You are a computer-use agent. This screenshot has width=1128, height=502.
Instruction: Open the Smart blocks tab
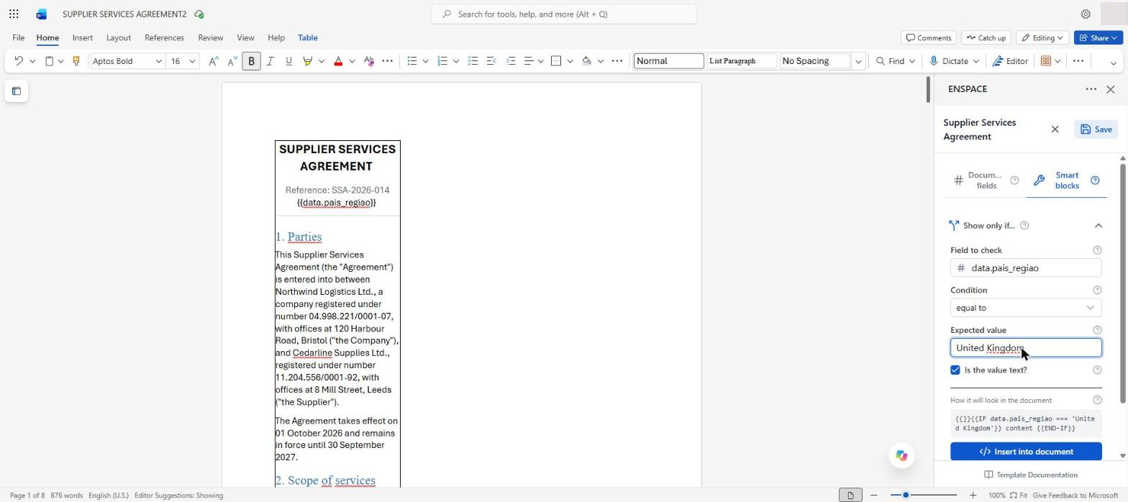pos(1066,181)
